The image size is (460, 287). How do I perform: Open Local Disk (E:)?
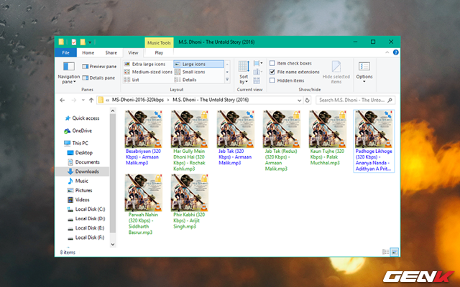pos(86,228)
